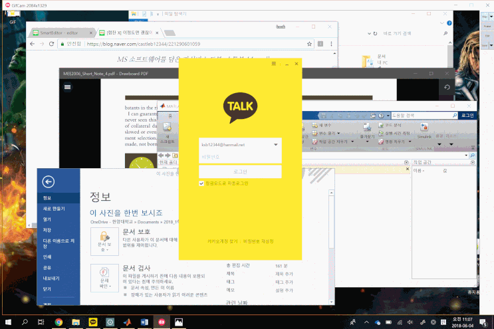
Task: Click the Word info pane scrollbar thumb
Action: (331, 222)
